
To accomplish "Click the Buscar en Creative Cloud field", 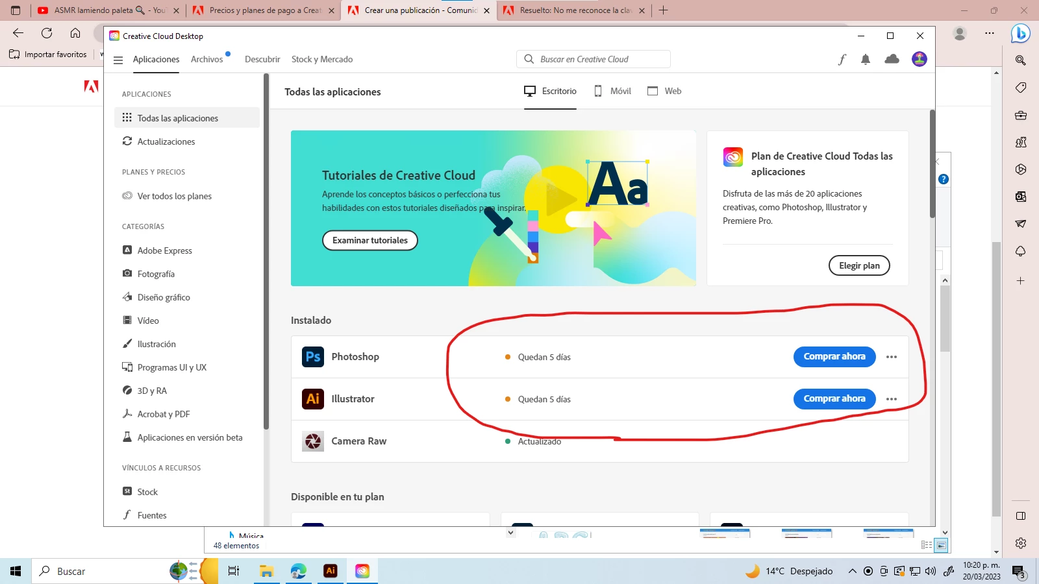I will (594, 59).
